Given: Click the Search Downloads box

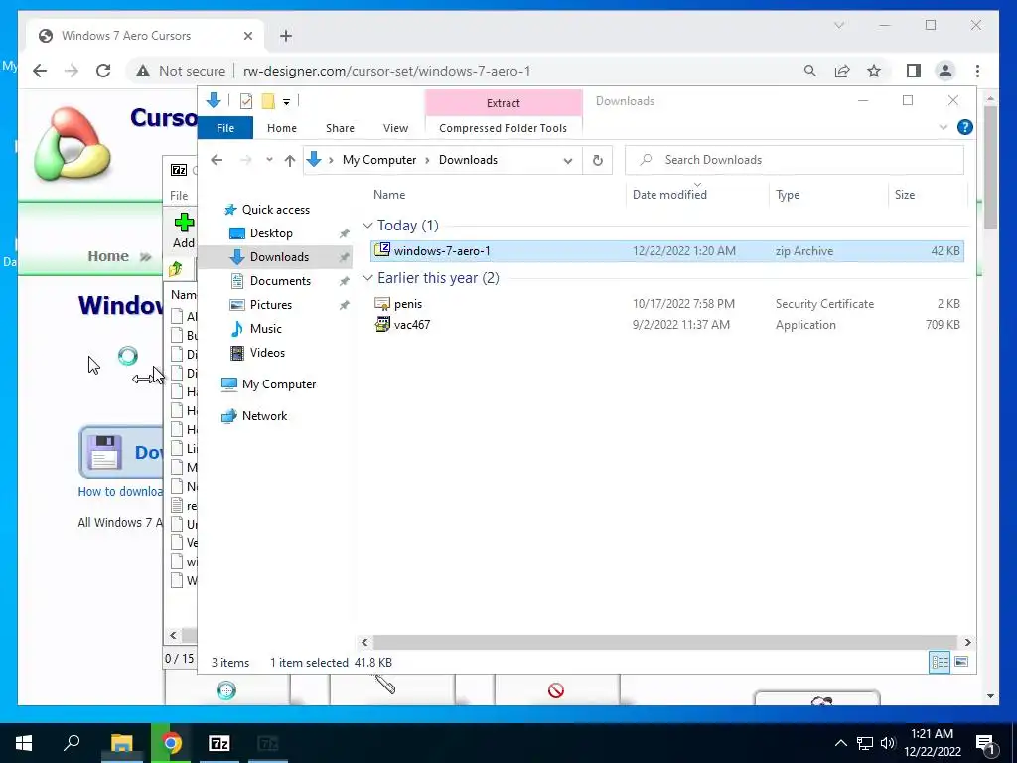Looking at the screenshot, I should pyautogui.click(x=794, y=160).
